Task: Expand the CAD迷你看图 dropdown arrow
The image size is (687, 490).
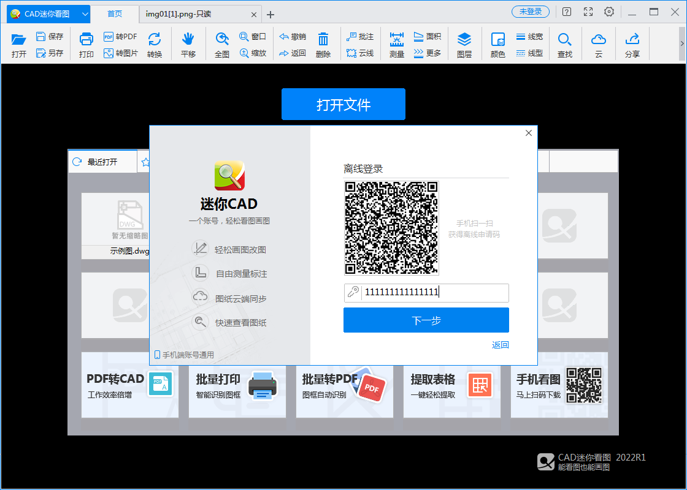Action: coord(85,14)
